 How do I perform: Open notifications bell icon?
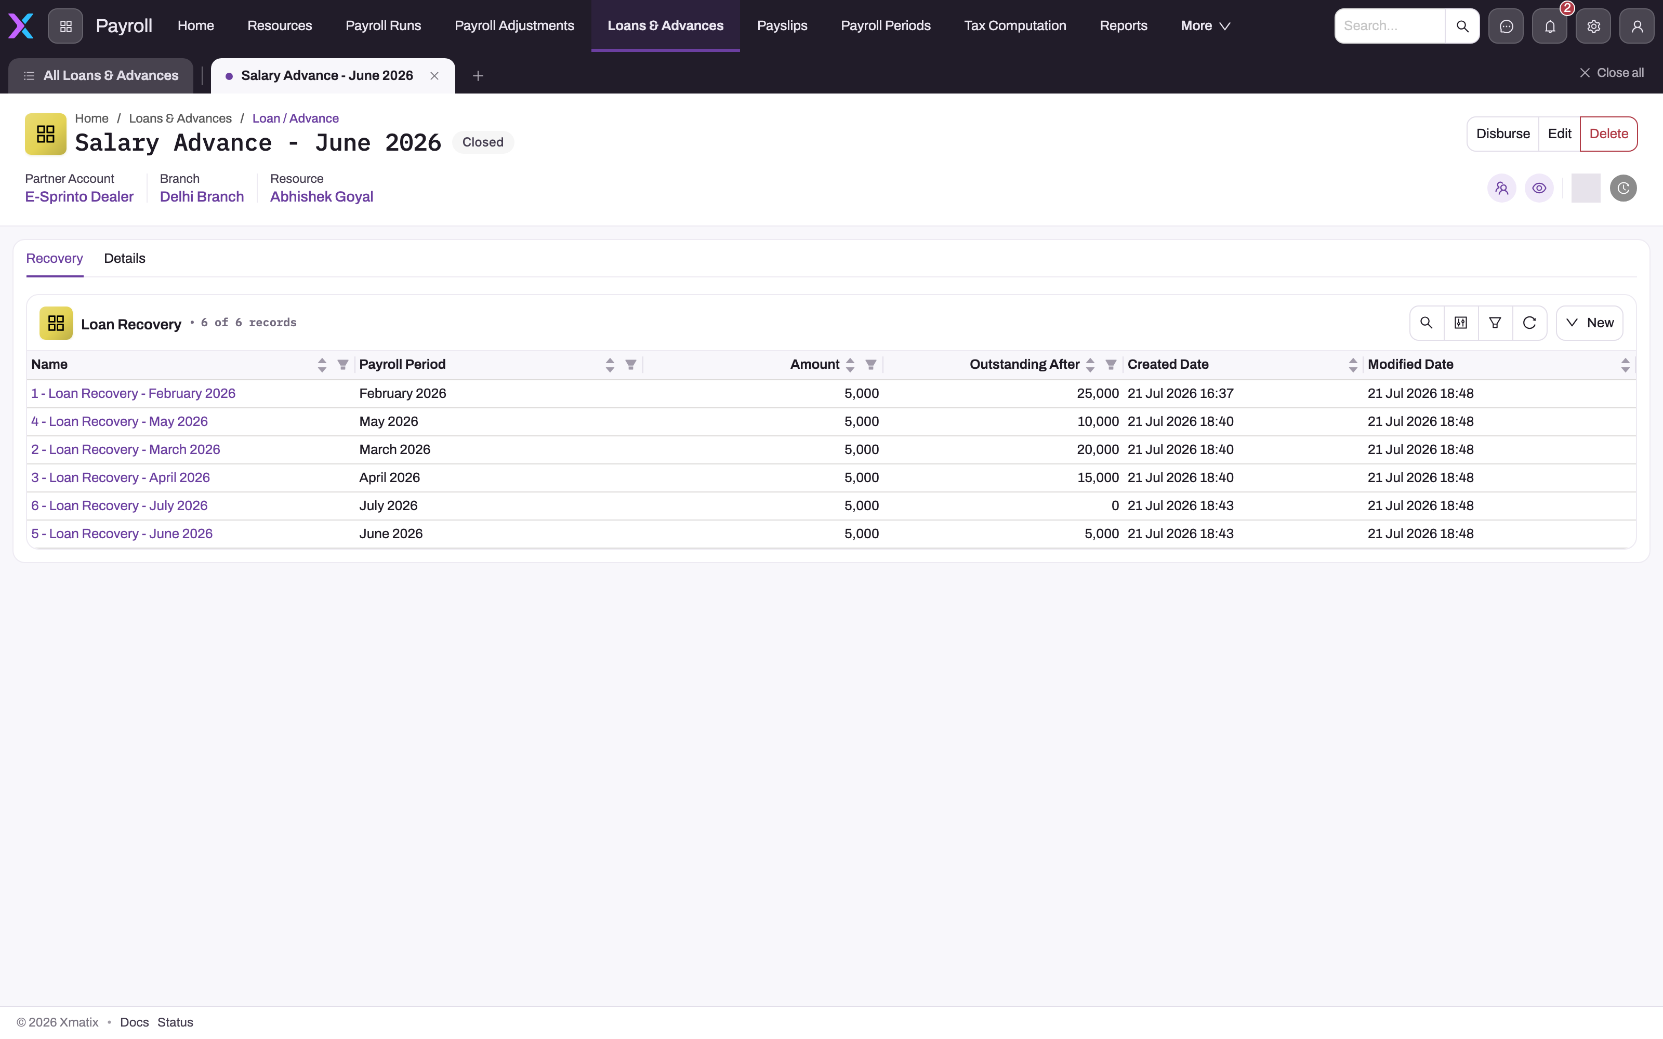click(1550, 26)
